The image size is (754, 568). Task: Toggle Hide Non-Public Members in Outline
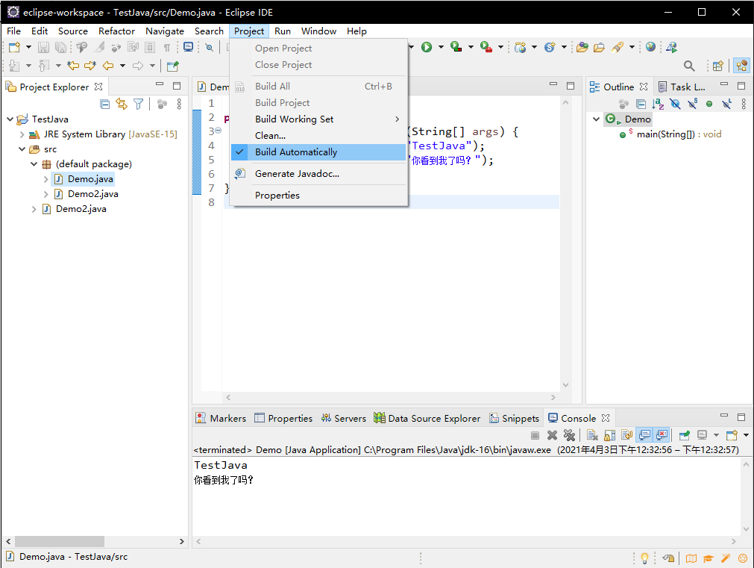pos(709,104)
